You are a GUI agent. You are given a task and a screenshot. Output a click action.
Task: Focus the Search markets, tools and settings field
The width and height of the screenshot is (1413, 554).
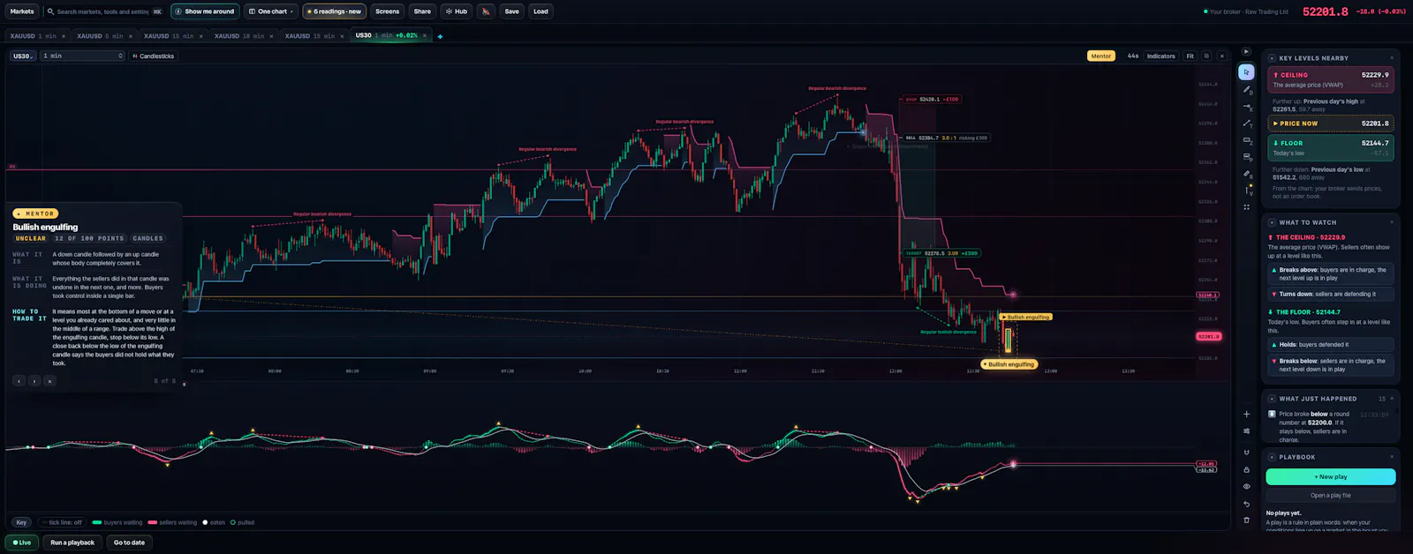104,11
